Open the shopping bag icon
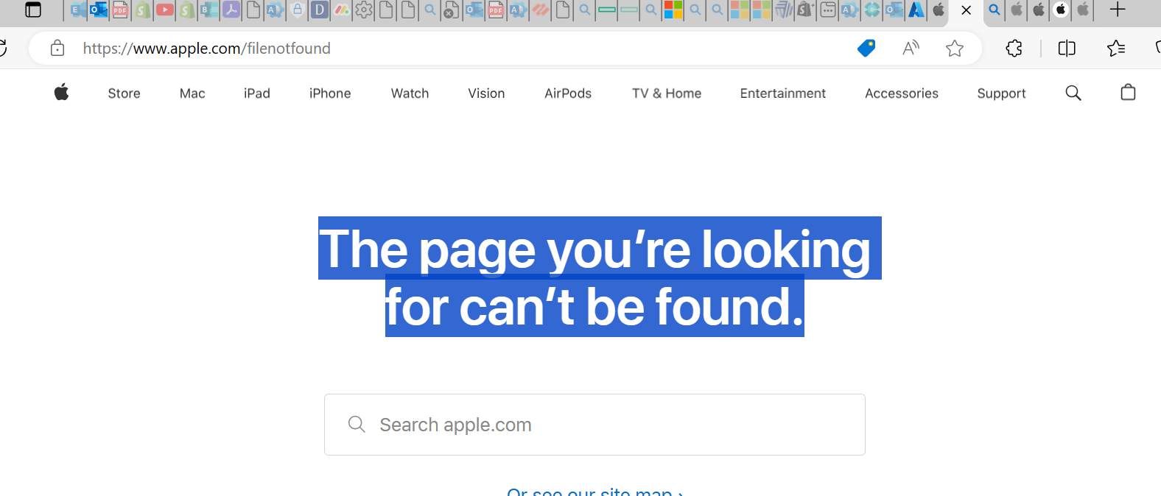The width and height of the screenshot is (1161, 496). (1128, 93)
